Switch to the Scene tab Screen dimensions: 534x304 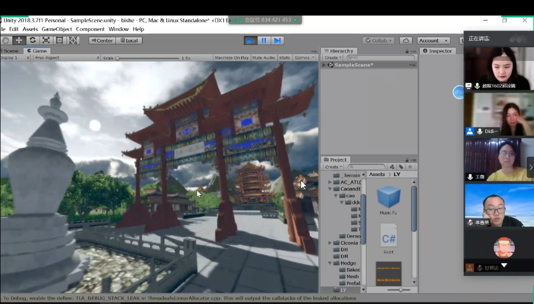(10, 51)
